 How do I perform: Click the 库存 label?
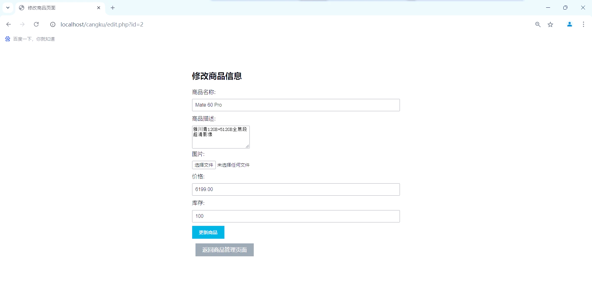(x=198, y=203)
